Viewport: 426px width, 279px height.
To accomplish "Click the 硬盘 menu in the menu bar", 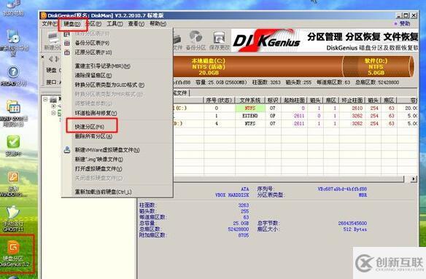I will [x=71, y=24].
